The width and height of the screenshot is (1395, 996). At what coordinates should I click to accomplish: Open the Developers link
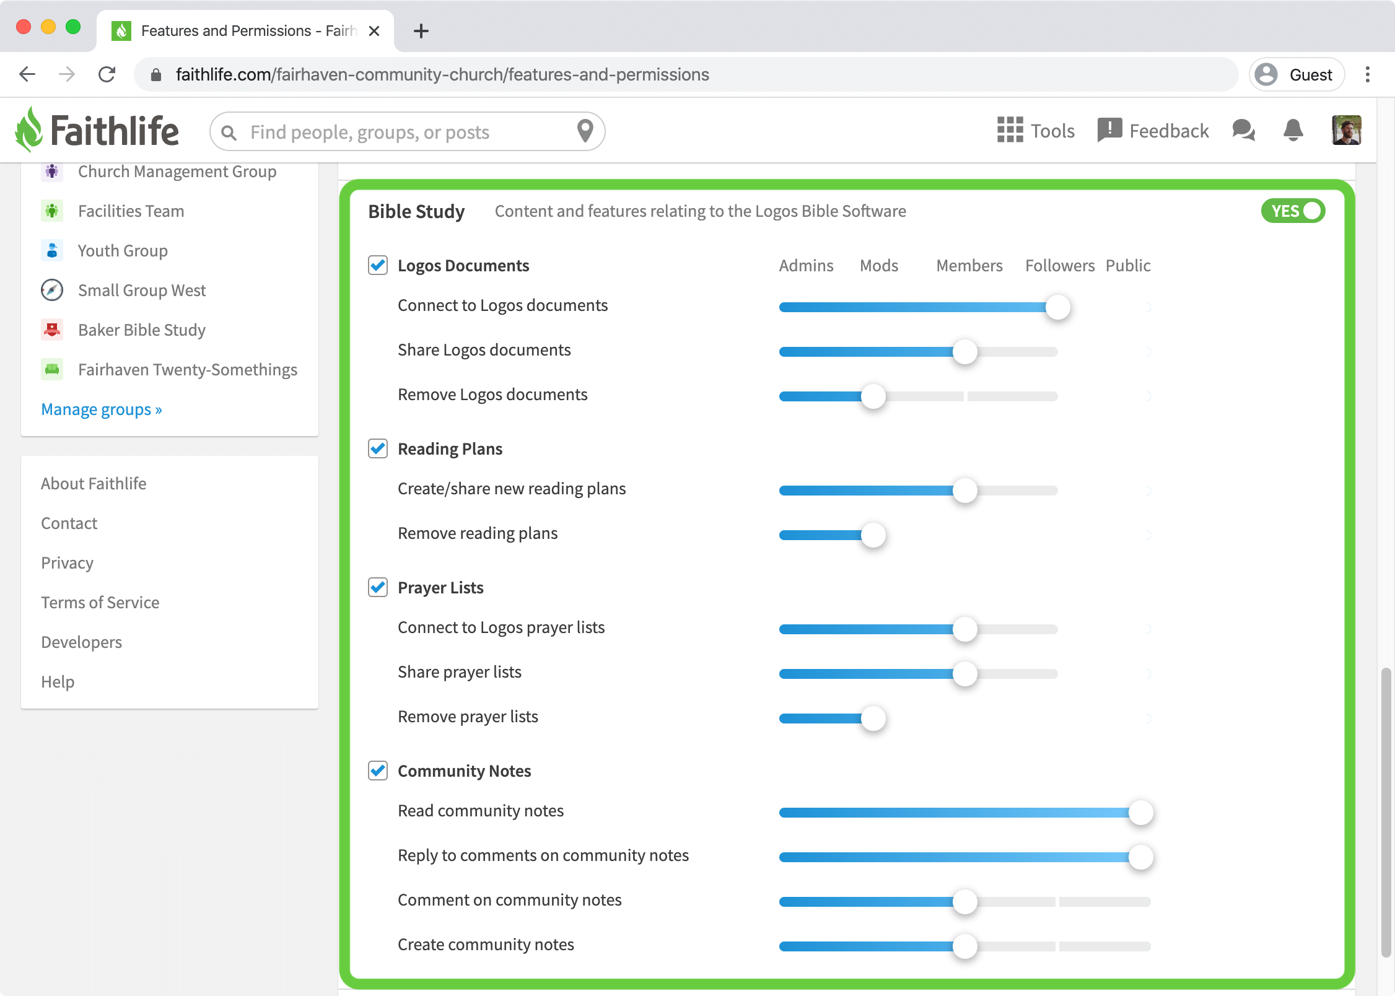(x=82, y=642)
